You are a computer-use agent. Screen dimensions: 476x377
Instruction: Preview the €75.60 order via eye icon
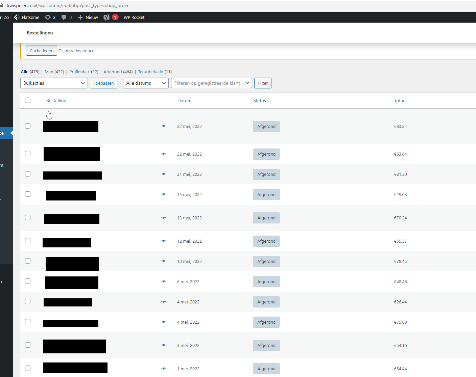click(164, 322)
